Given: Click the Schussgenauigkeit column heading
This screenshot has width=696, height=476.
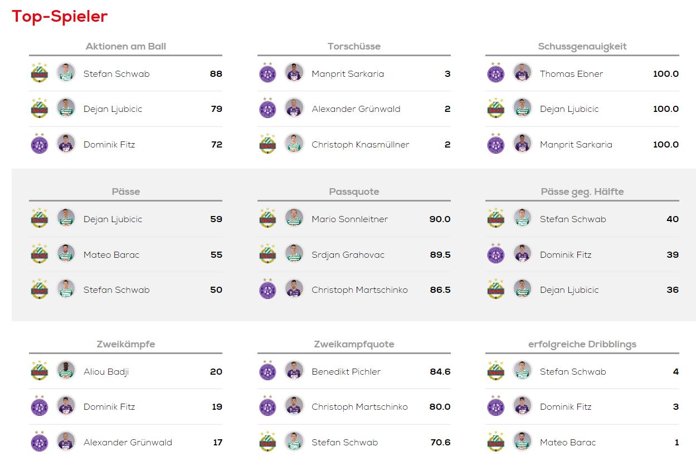Looking at the screenshot, I should (582, 47).
